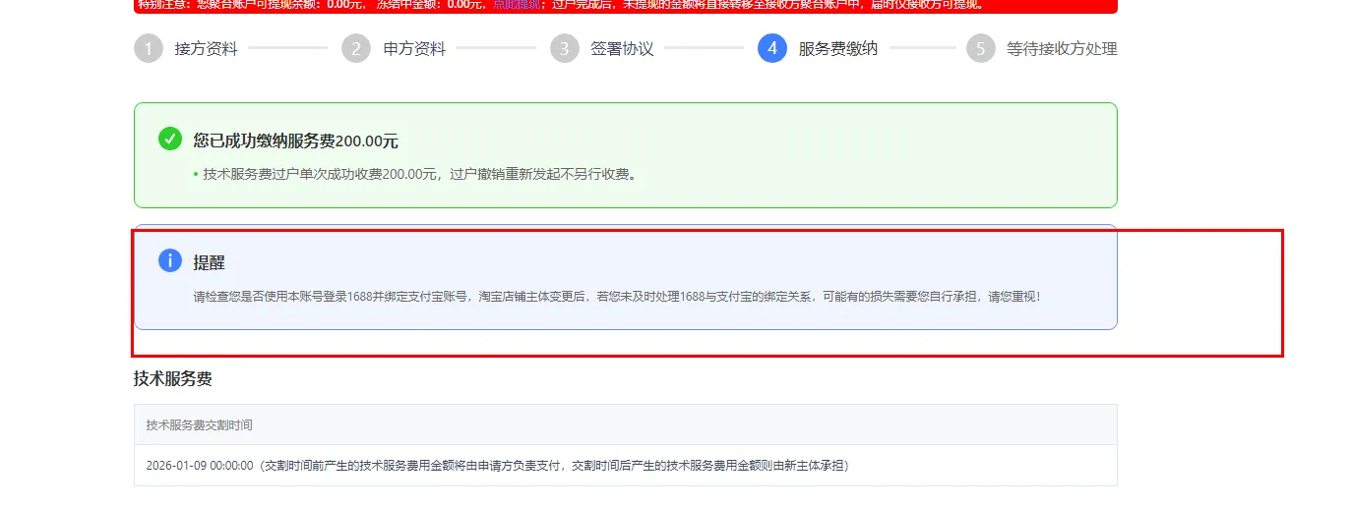1351x507 pixels.
Task: Click the green success checkmark icon
Action: pos(170,139)
